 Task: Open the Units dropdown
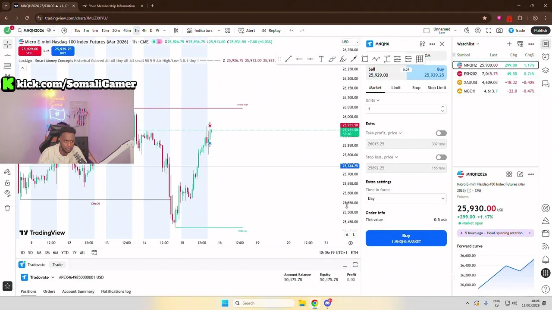[x=373, y=100]
